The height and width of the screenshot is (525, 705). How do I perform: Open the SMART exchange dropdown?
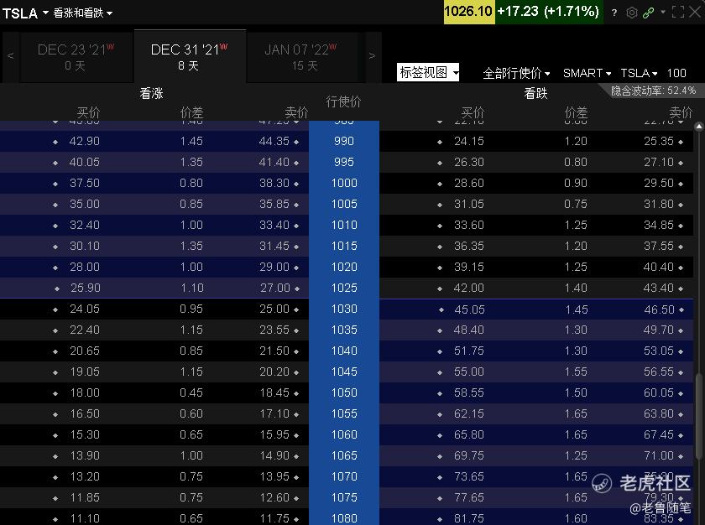point(587,73)
